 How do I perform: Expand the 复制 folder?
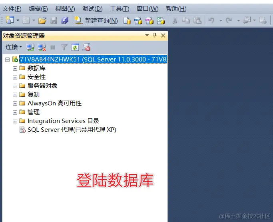pos(15,95)
